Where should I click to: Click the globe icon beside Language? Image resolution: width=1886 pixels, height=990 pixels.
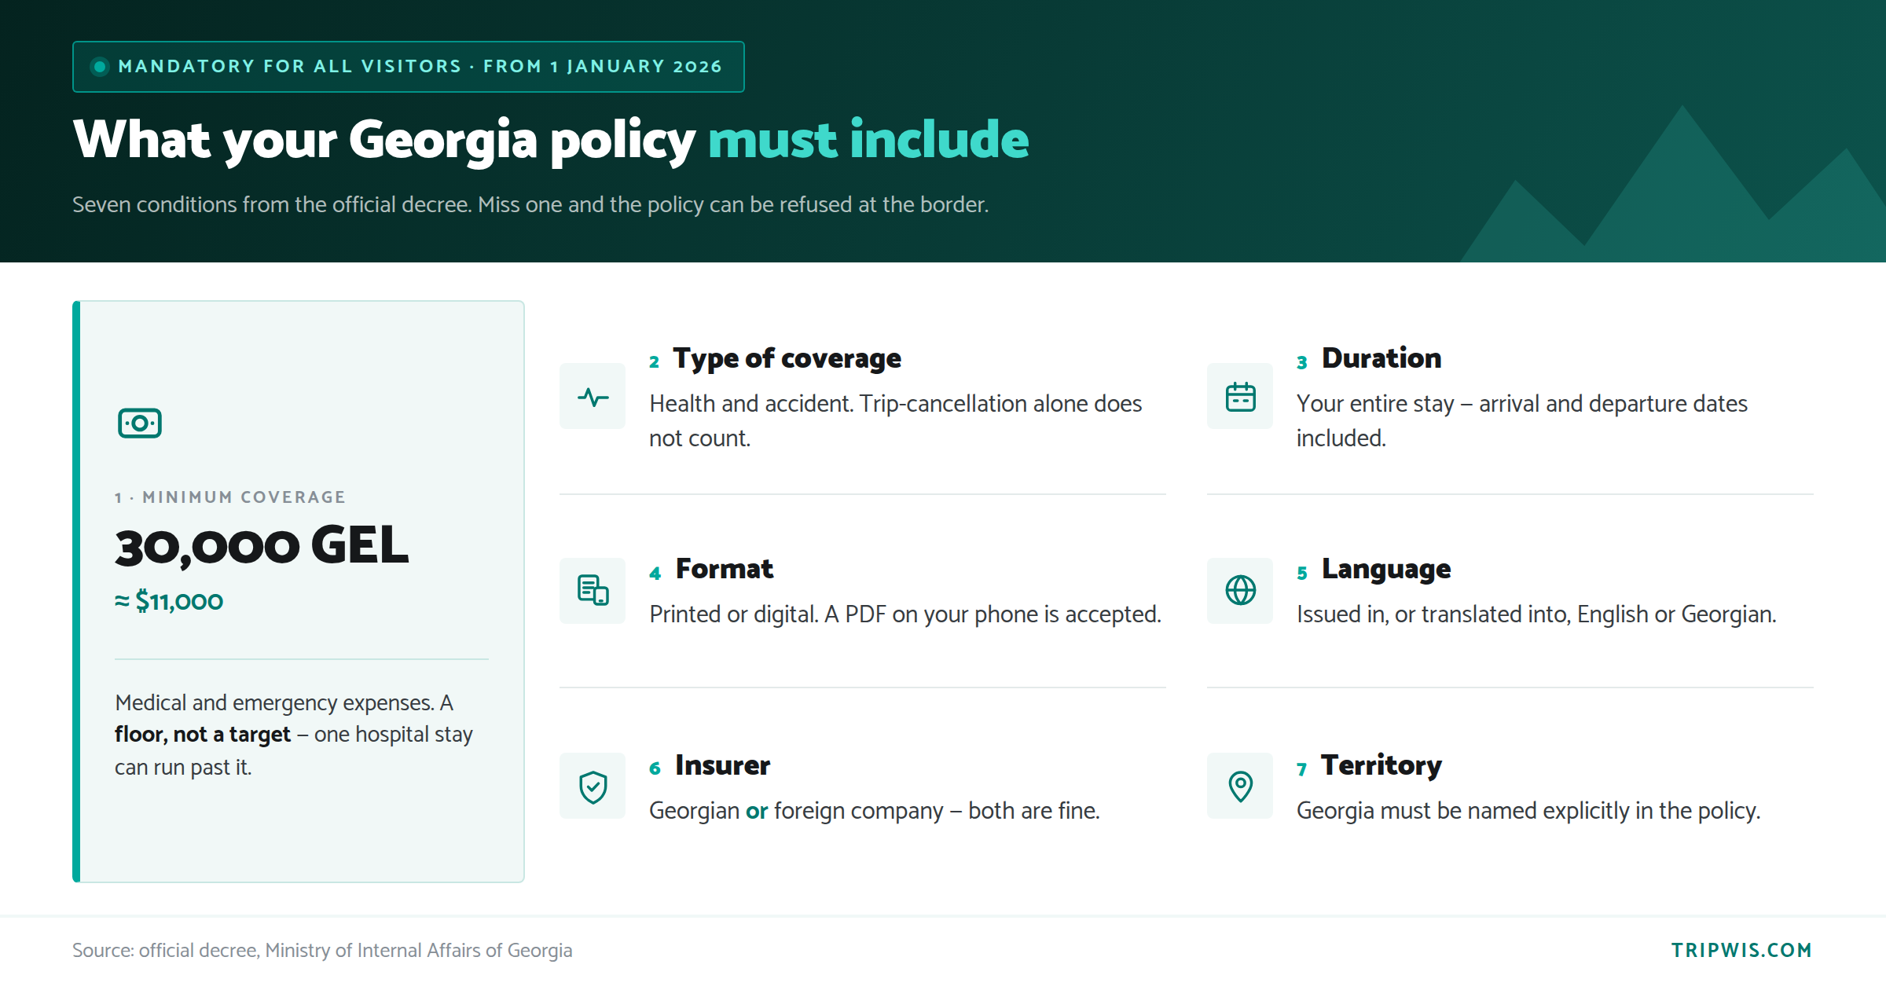pyautogui.click(x=1240, y=590)
